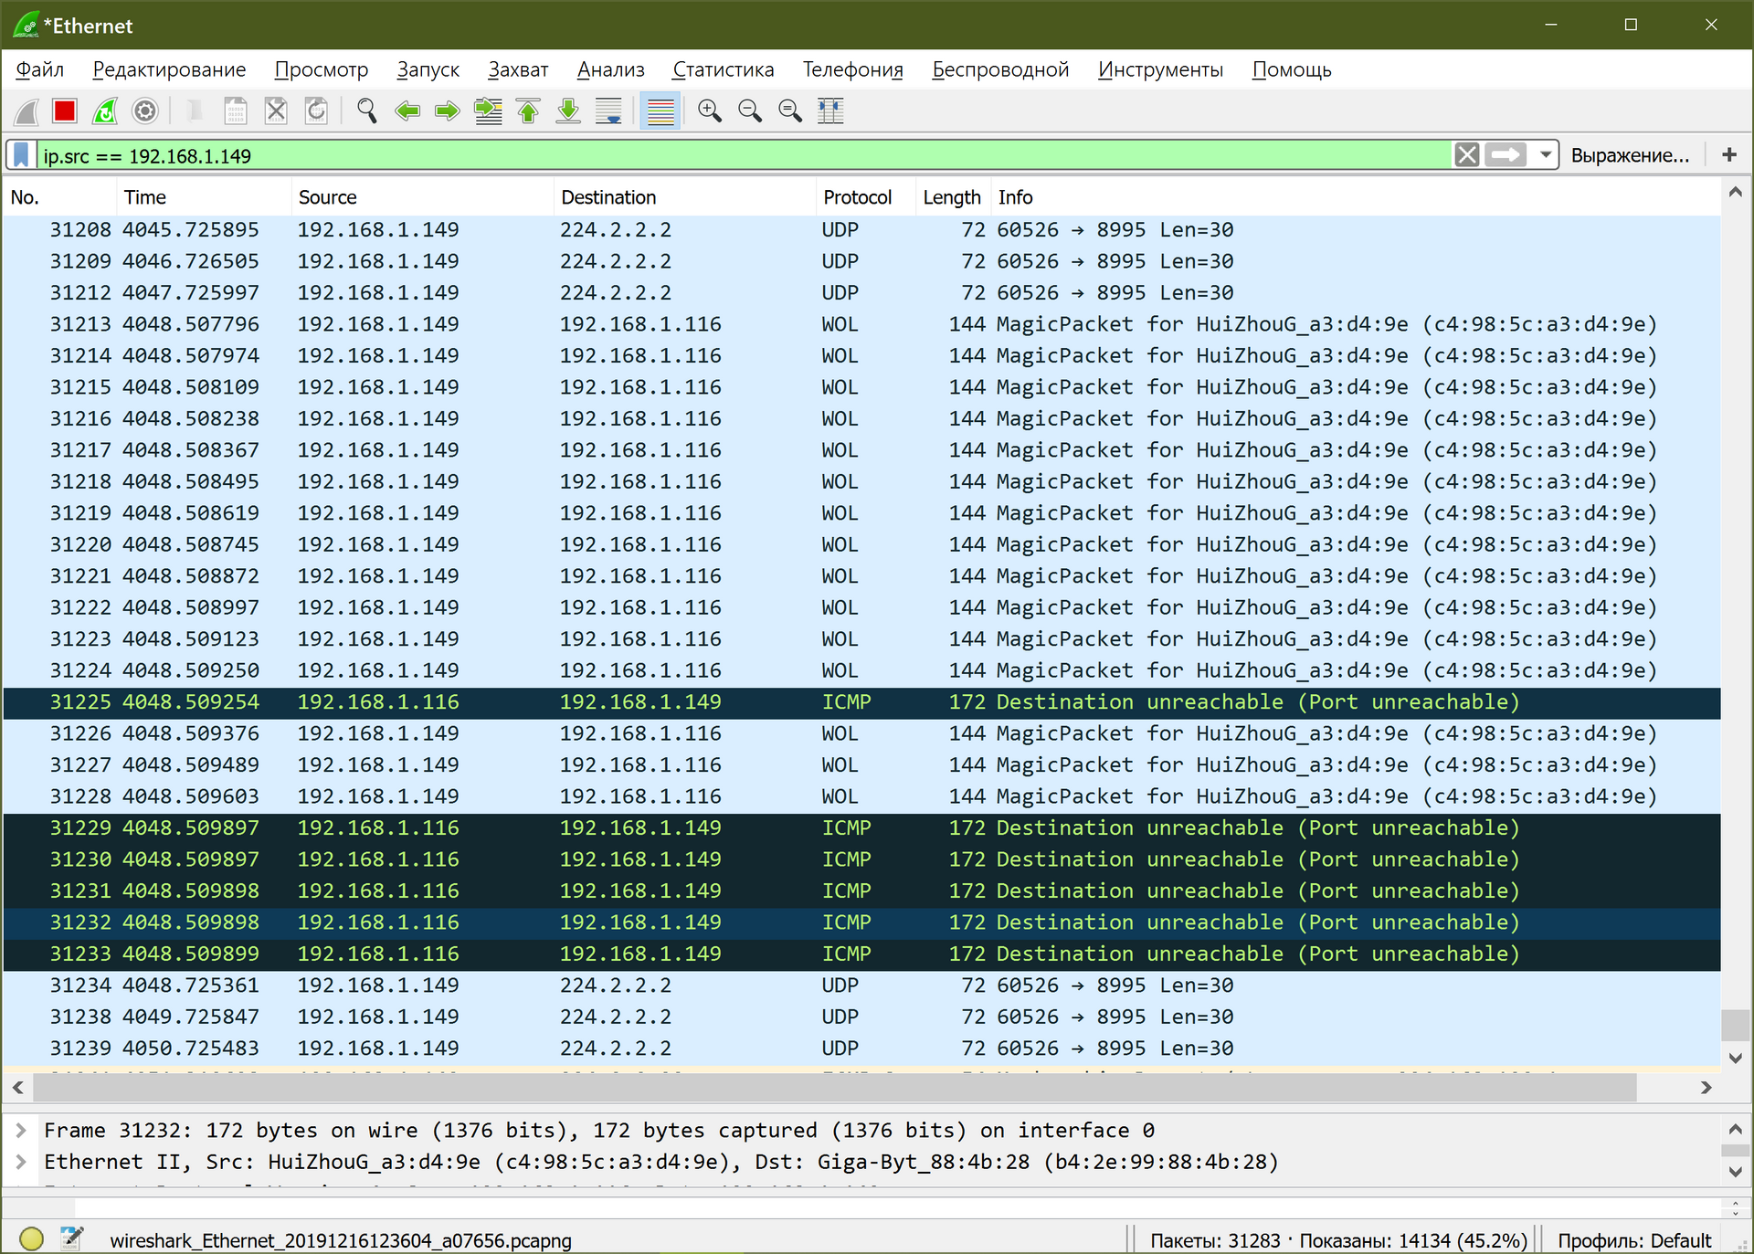Click the Выражение… expression button
The width and height of the screenshot is (1754, 1254).
coord(1630,155)
